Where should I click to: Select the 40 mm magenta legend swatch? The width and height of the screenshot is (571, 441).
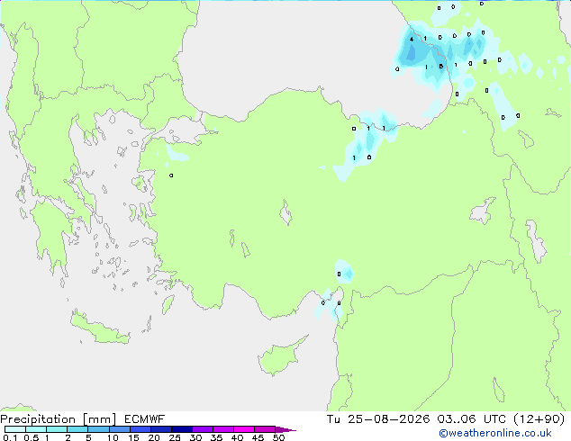tap(244, 429)
